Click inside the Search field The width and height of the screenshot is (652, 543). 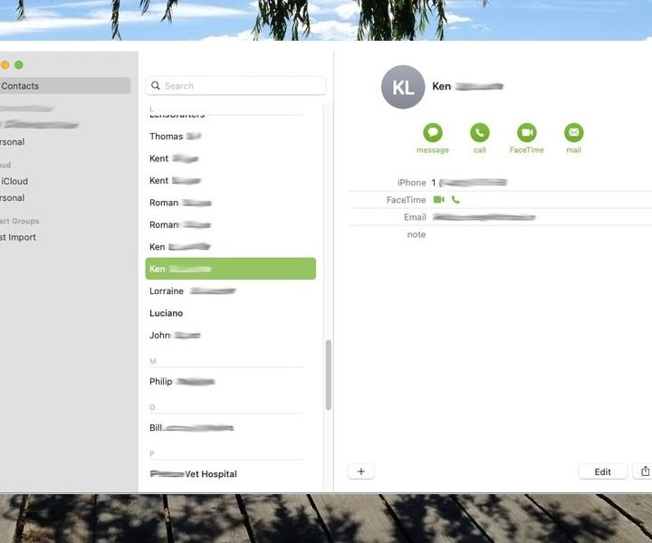click(240, 86)
